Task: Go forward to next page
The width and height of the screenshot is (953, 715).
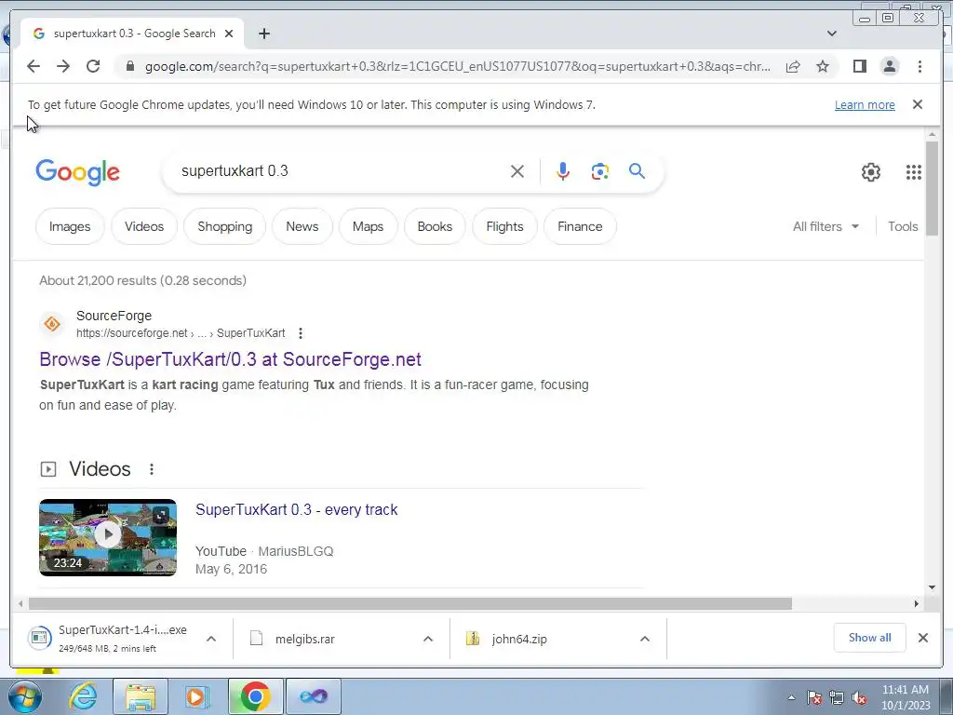Action: coord(63,66)
